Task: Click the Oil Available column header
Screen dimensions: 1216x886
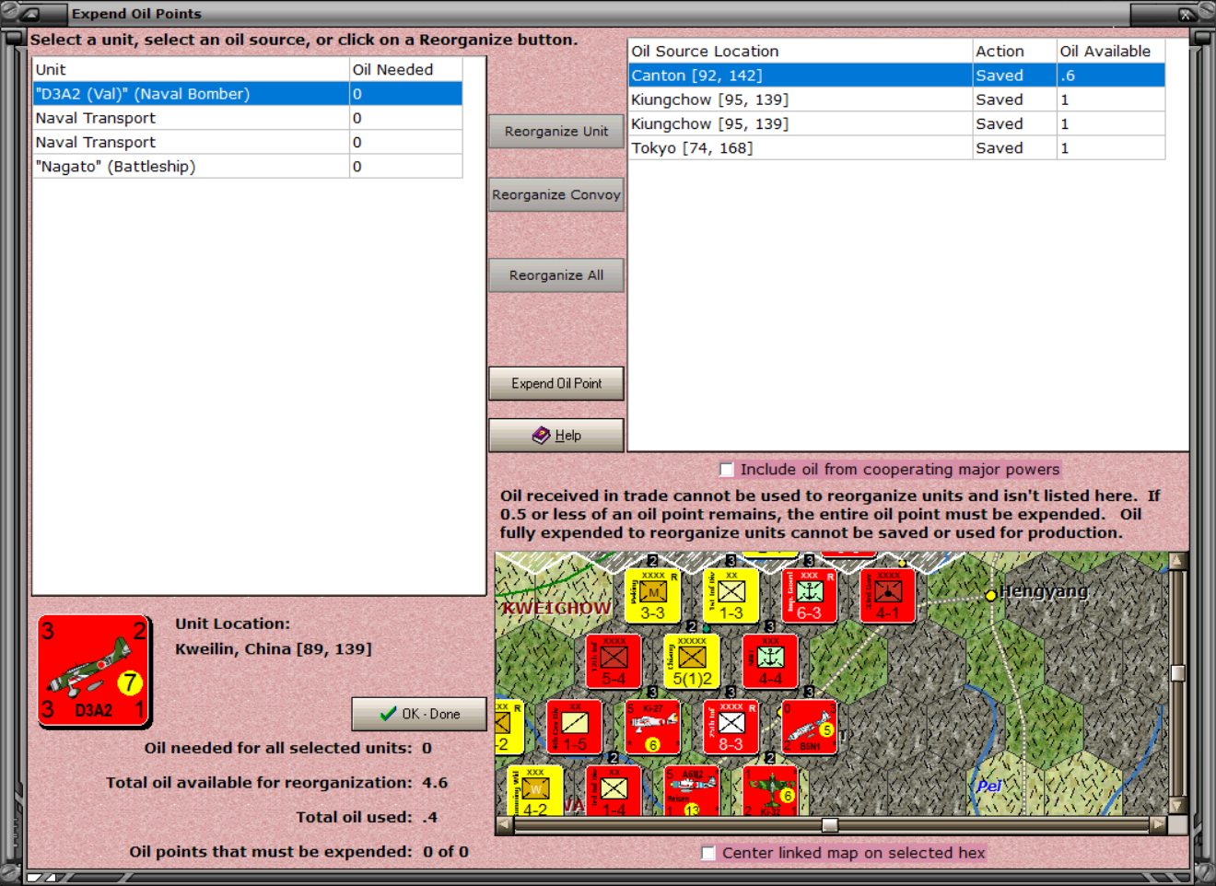Action: point(1110,52)
